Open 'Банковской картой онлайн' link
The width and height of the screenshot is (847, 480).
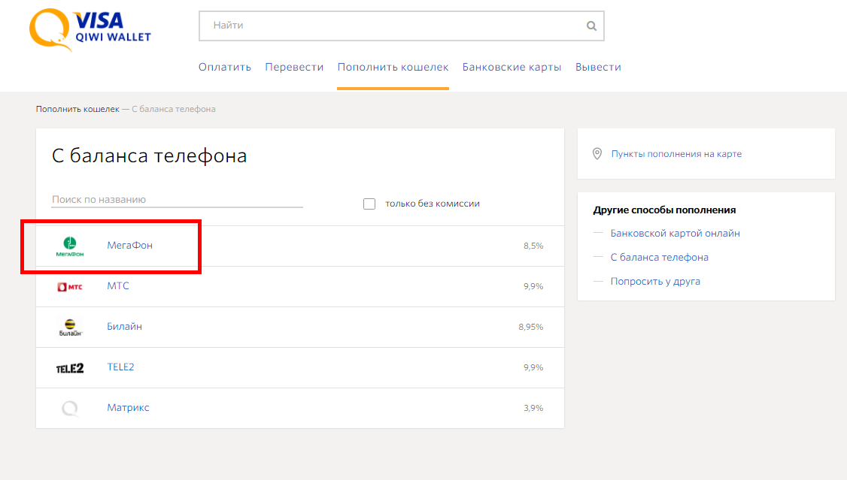(x=675, y=234)
